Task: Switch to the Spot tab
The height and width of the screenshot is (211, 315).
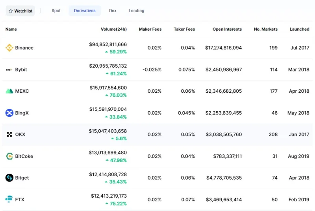Action: [56, 11]
